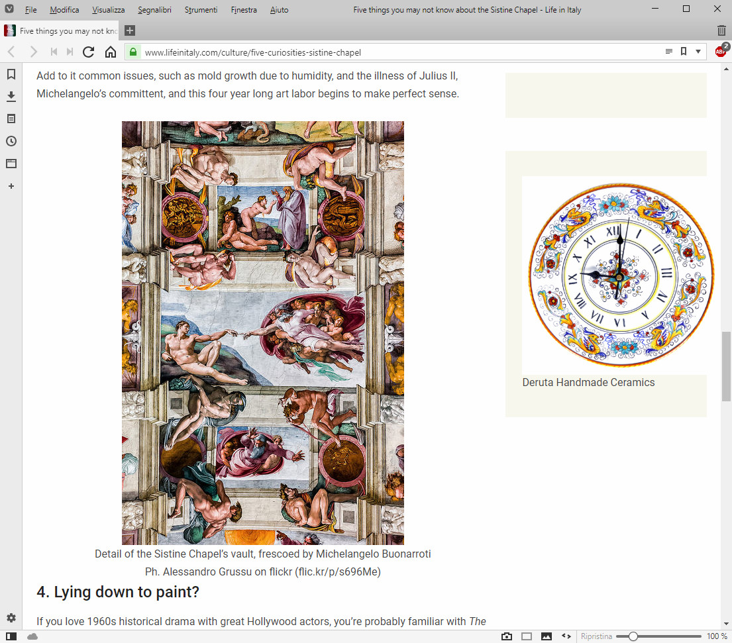Viewport: 732px width, 643px height.
Task: Click the scroll-up arrow of the page
Action: (x=726, y=69)
